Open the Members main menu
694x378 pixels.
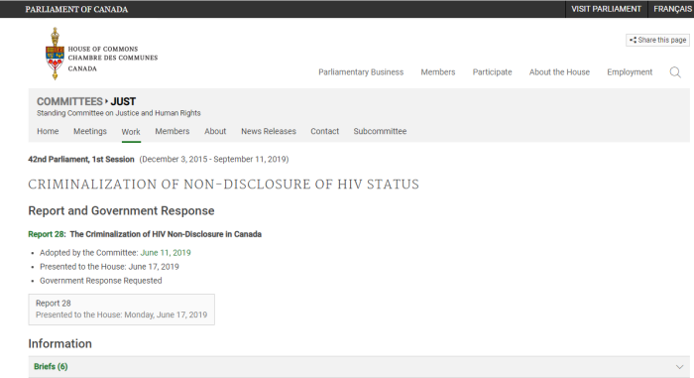[438, 72]
